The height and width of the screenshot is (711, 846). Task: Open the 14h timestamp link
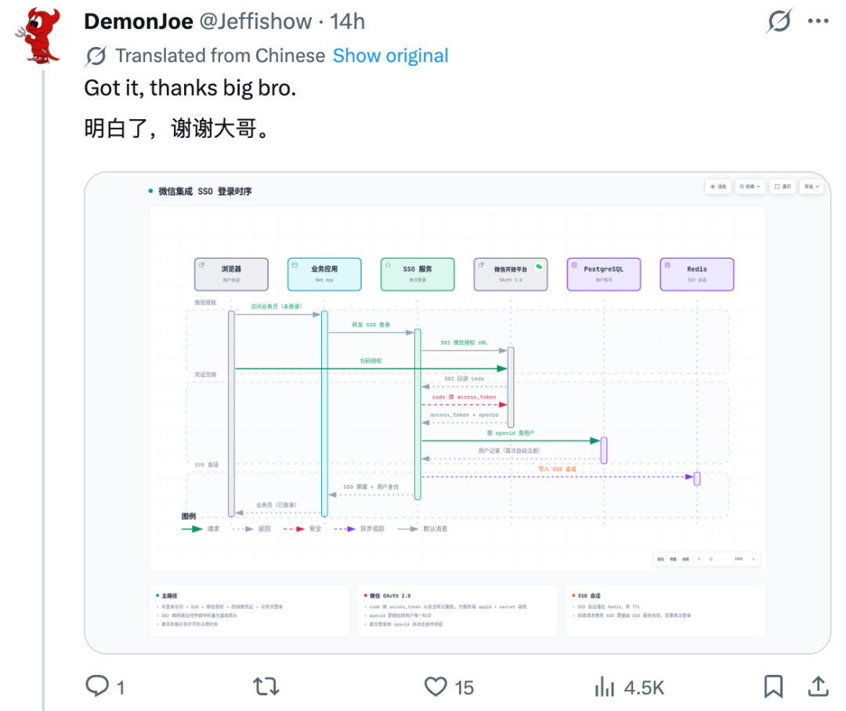point(348,22)
